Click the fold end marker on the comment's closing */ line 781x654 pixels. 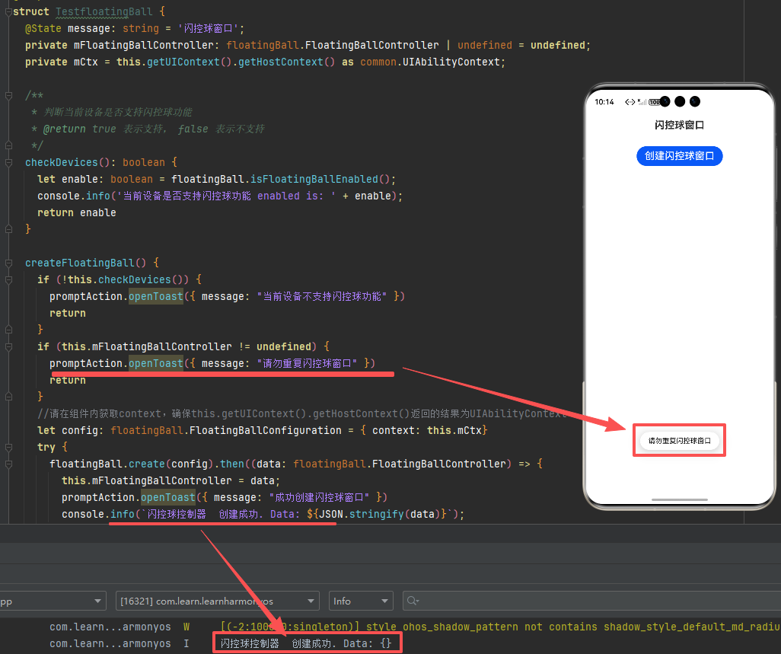click(8, 145)
